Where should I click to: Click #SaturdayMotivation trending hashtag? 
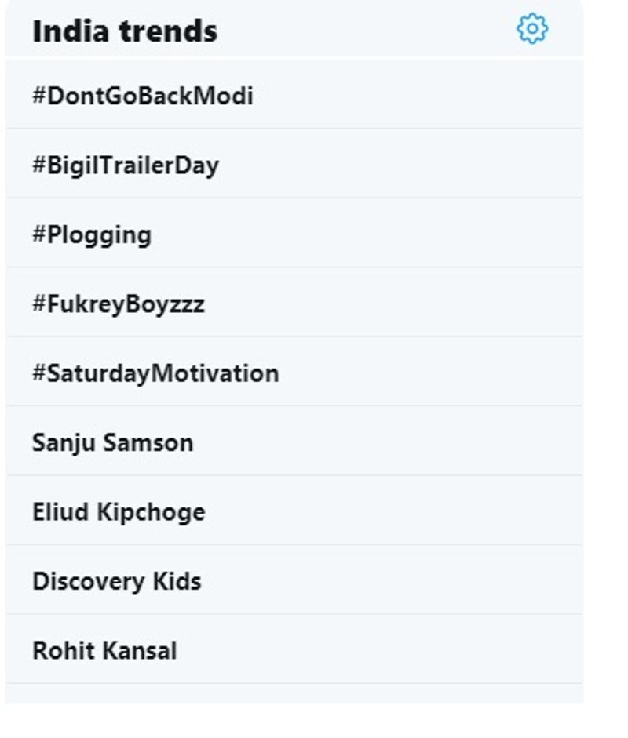155,373
